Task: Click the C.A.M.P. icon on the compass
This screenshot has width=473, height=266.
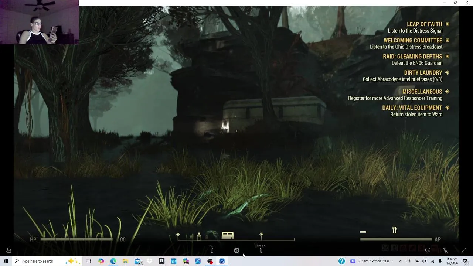Action: pyautogui.click(x=228, y=235)
